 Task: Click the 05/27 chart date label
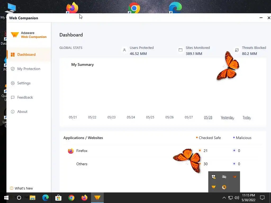(189, 117)
